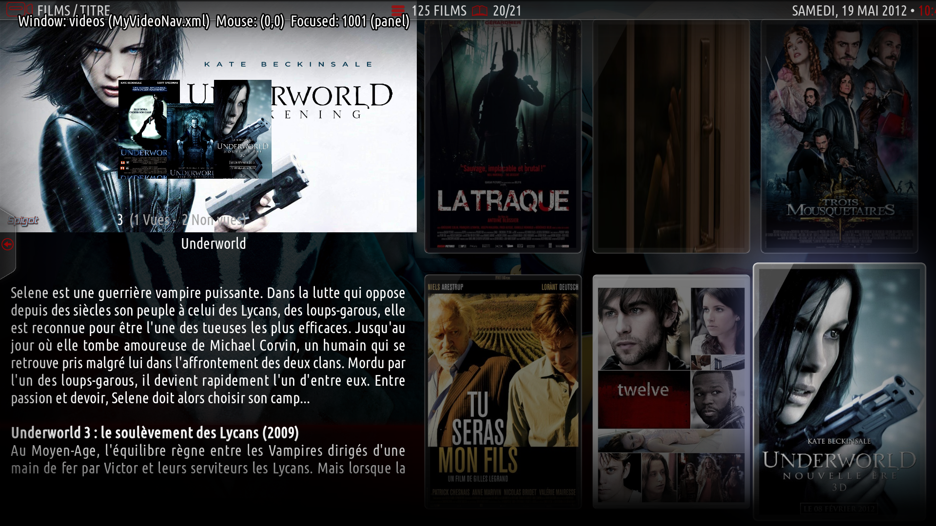This screenshot has height=526, width=936.
Task: Click 'Underworld 3 : le soulèvement des Lycans (2009)' heading
Action: point(155,432)
